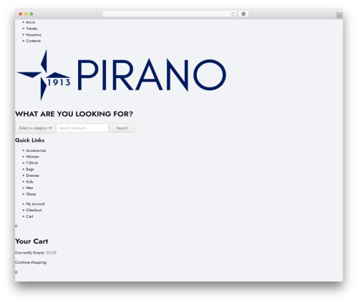Click the $0.00 cart total

click(x=52, y=253)
